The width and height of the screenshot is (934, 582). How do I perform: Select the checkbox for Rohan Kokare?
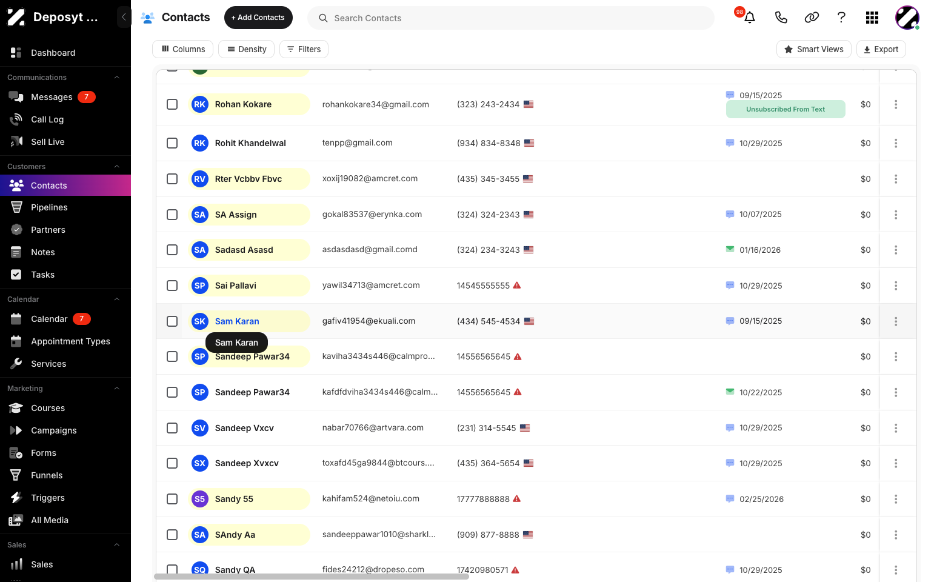tap(172, 104)
